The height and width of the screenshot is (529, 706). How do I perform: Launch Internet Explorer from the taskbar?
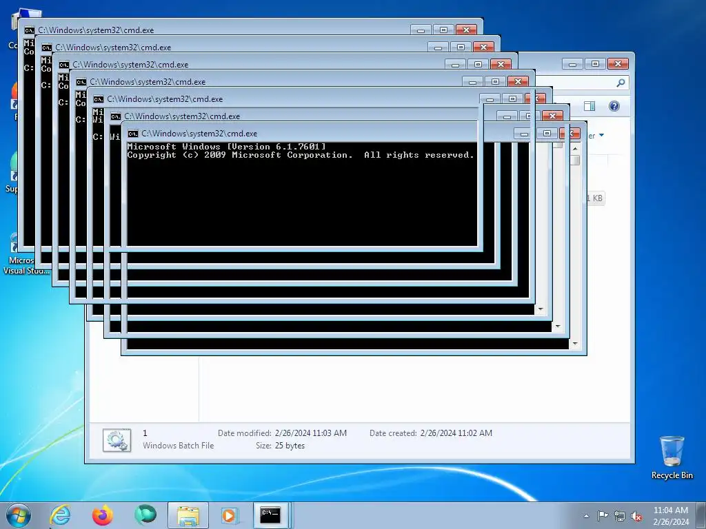pos(61,515)
